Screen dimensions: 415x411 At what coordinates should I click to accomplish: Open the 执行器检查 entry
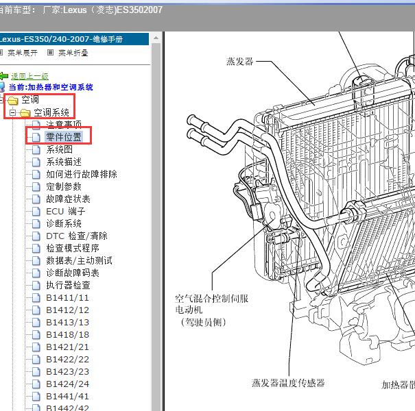69,285
